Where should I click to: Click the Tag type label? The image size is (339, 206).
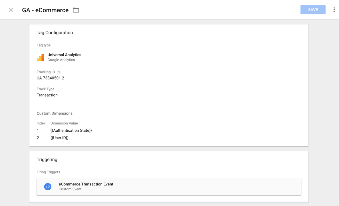tap(44, 45)
